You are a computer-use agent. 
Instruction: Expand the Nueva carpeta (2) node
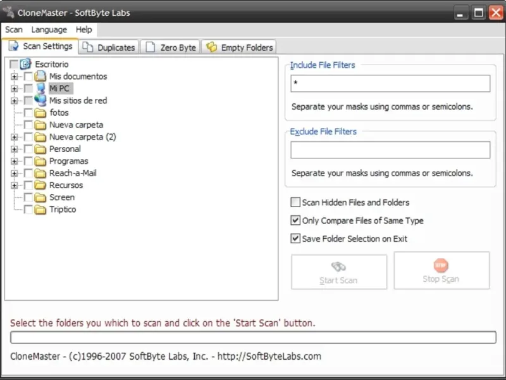point(14,137)
